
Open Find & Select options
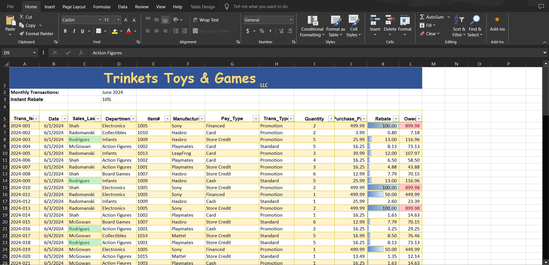coord(475,26)
